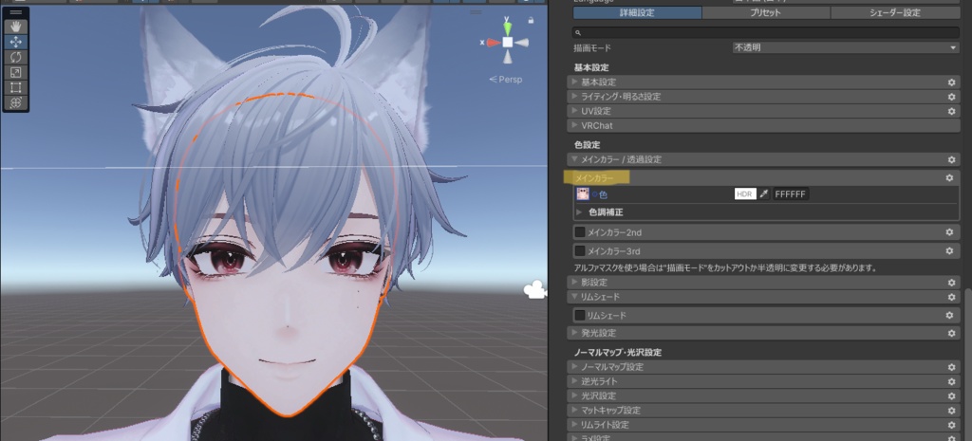
Task: Switch to the プリセット tab
Action: [x=766, y=13]
